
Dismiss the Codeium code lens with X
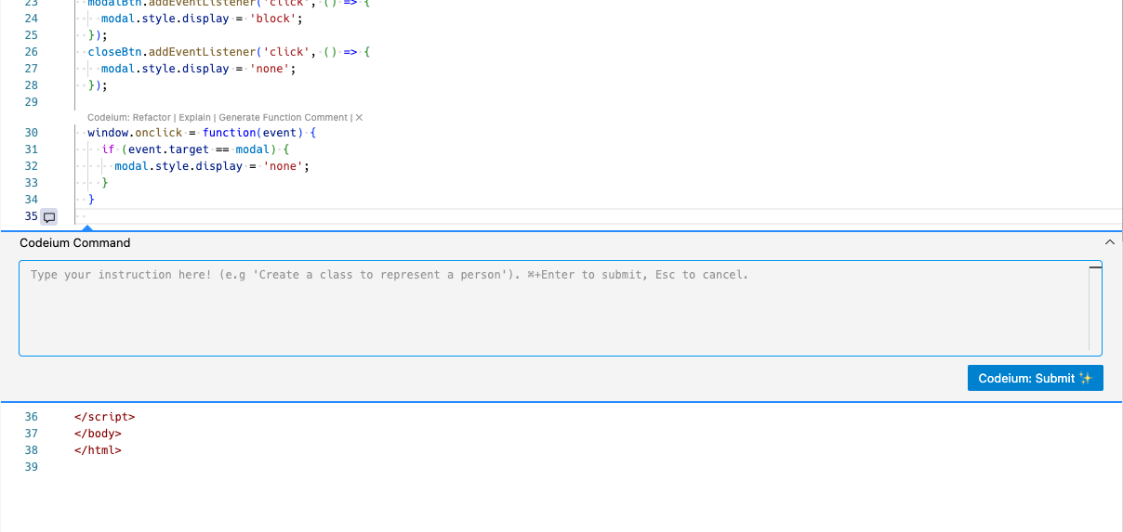[x=359, y=118]
